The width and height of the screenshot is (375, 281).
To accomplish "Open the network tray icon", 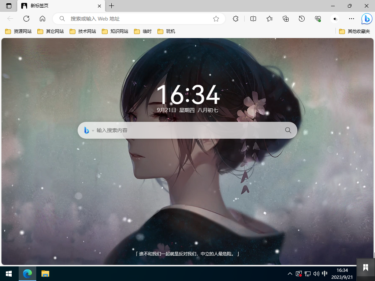I will (x=308, y=274).
